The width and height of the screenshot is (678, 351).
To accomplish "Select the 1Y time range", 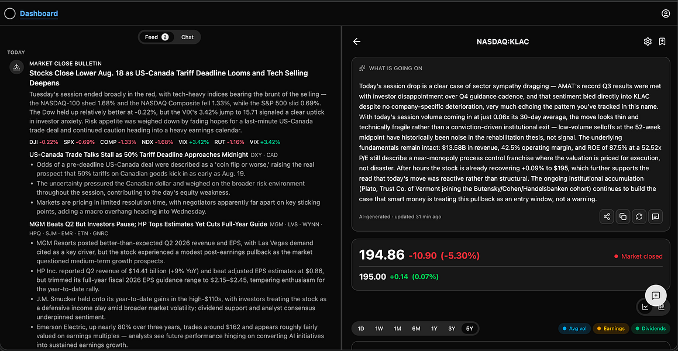I will coord(434,329).
